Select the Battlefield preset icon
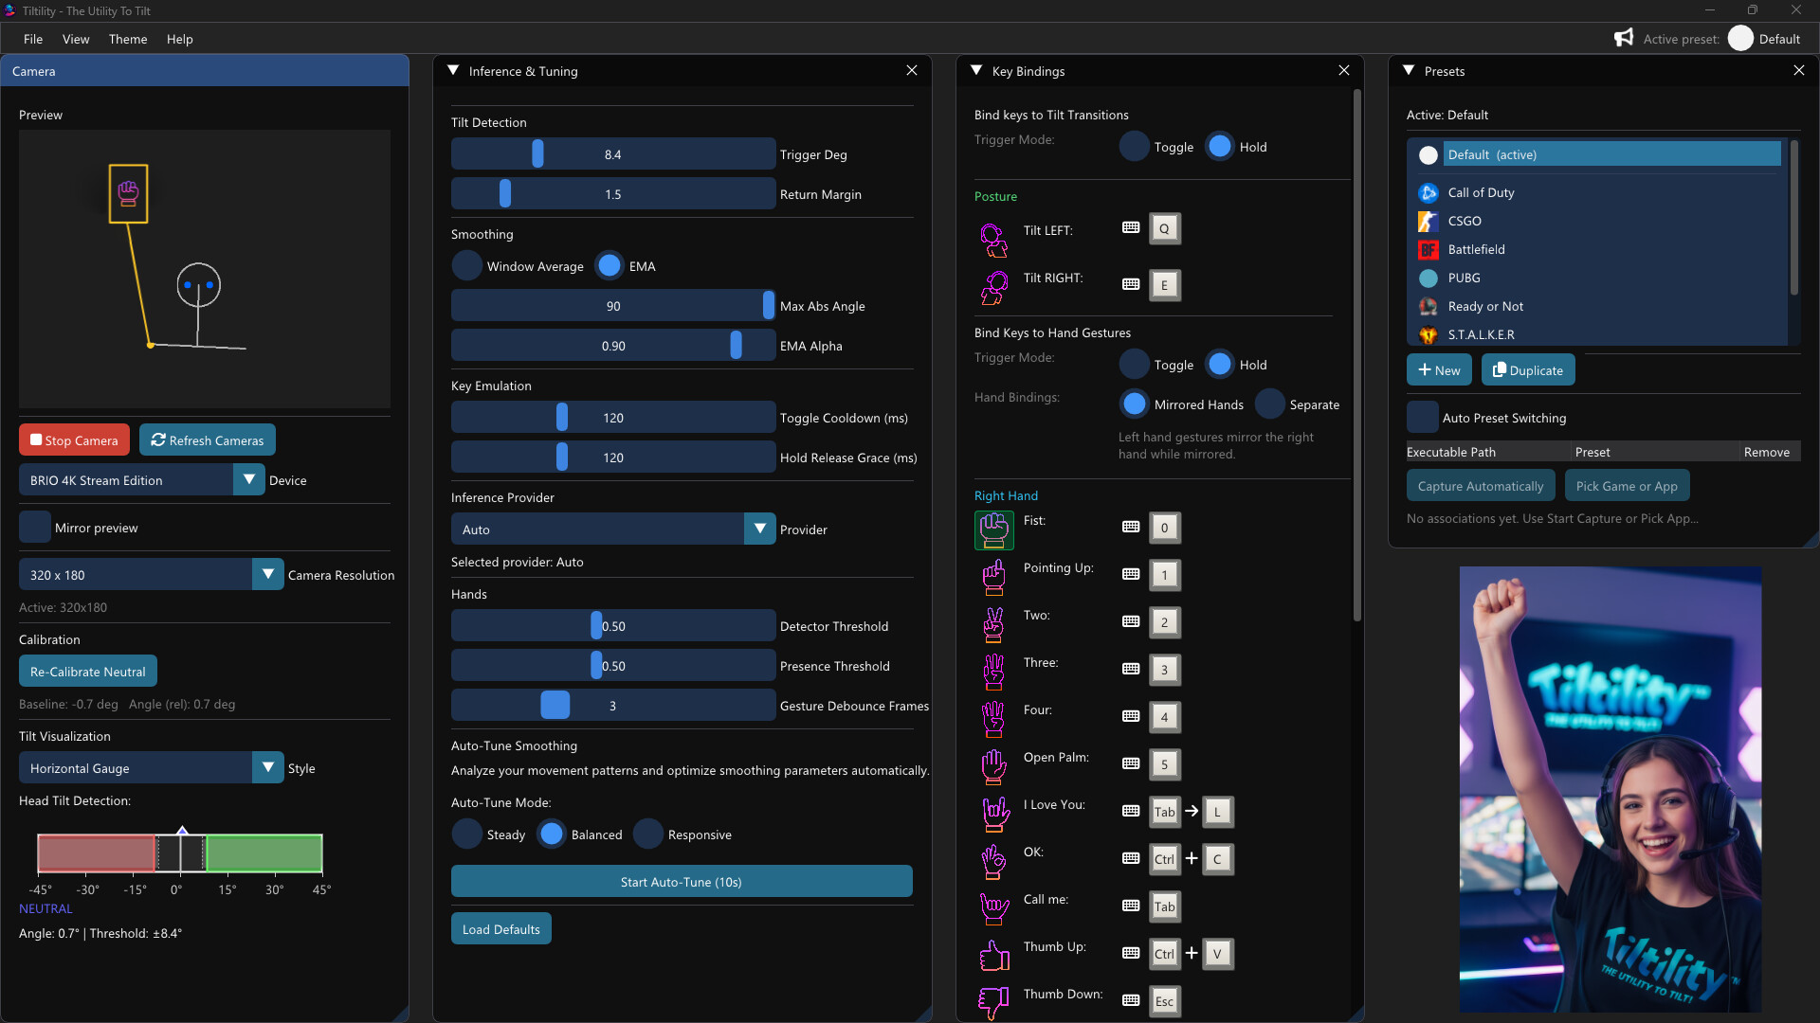Image resolution: width=1820 pixels, height=1023 pixels. click(1429, 249)
